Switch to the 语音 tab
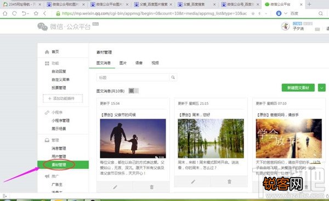 139,63
